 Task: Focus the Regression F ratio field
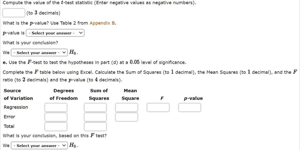158,108
